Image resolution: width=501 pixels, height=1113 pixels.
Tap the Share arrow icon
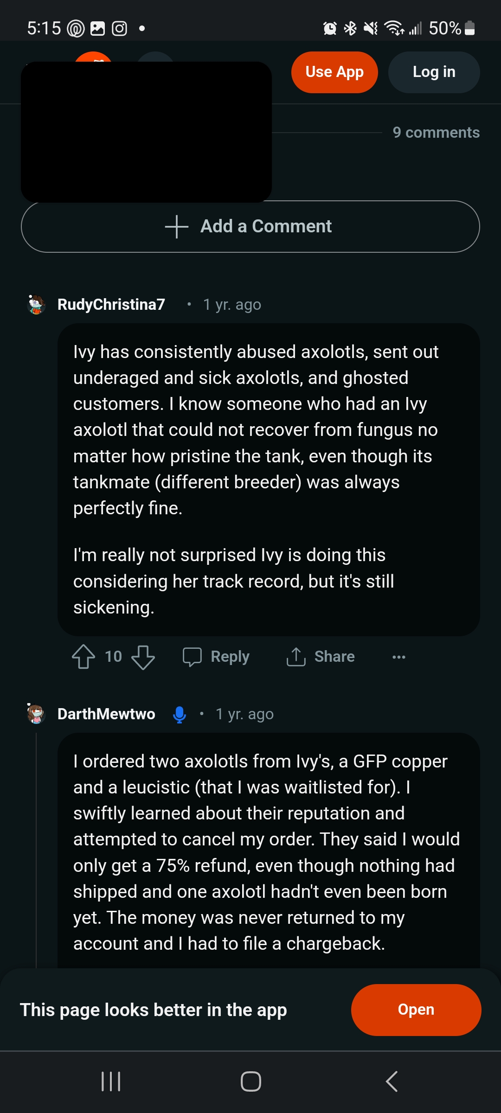[x=296, y=657]
